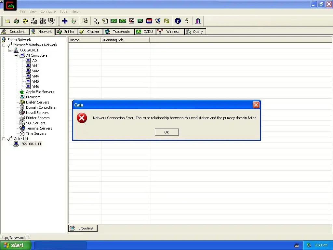Select 192.168.1.11 in Quick List
Screen dimensions: 333x250
click(31, 144)
